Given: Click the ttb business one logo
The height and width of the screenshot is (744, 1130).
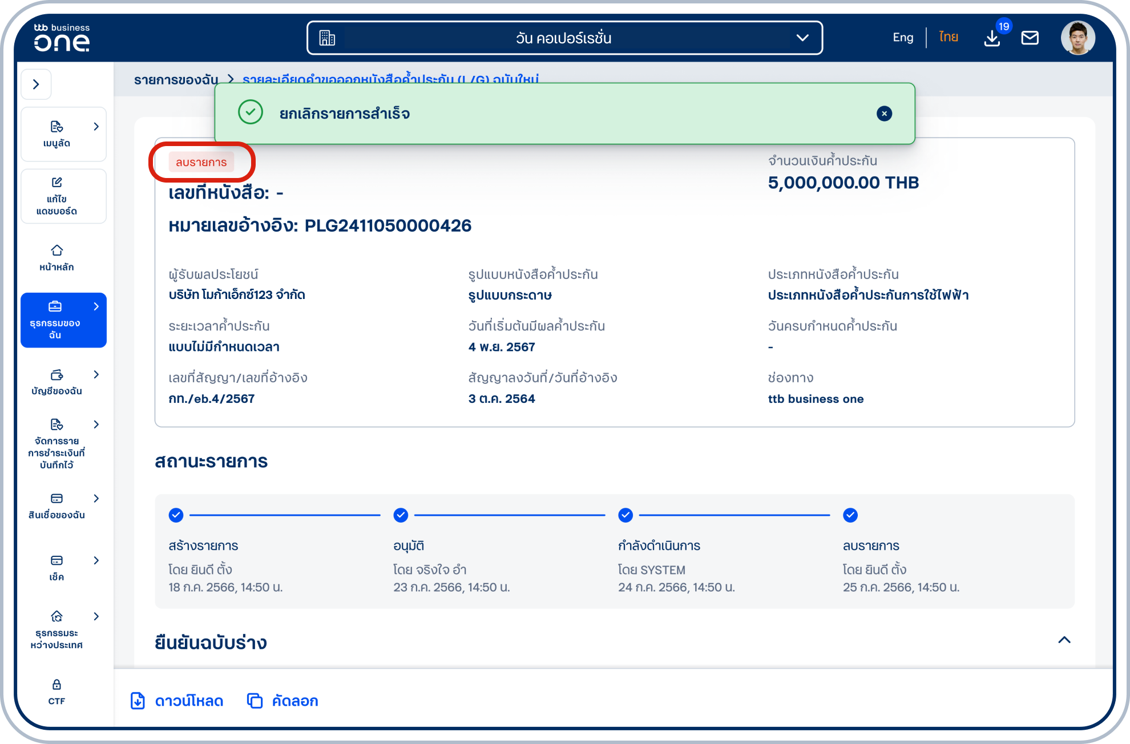Looking at the screenshot, I should pyautogui.click(x=62, y=38).
